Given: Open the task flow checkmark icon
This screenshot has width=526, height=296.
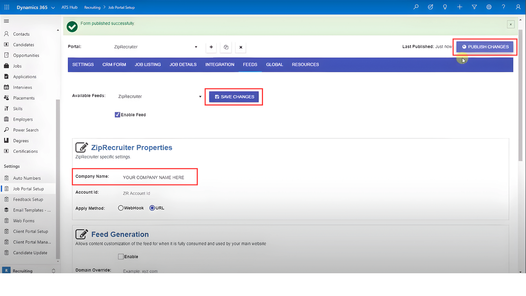Looking at the screenshot, I should click(x=430, y=7).
